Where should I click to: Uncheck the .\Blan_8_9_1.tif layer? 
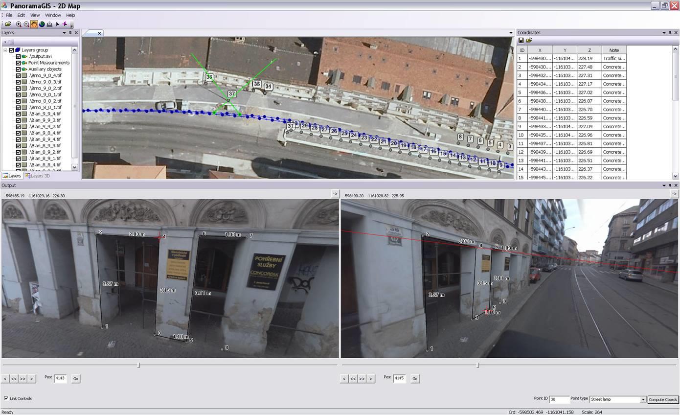coord(19,158)
